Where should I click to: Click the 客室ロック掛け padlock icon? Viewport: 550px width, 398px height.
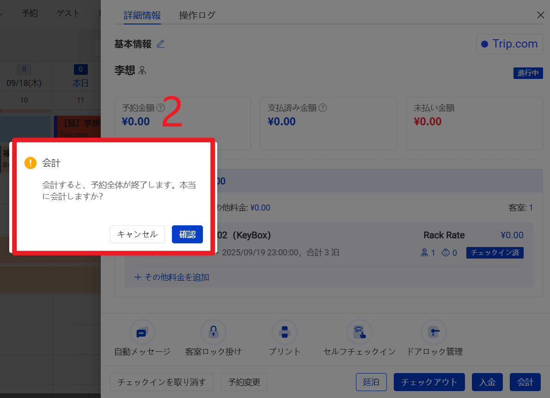click(213, 332)
